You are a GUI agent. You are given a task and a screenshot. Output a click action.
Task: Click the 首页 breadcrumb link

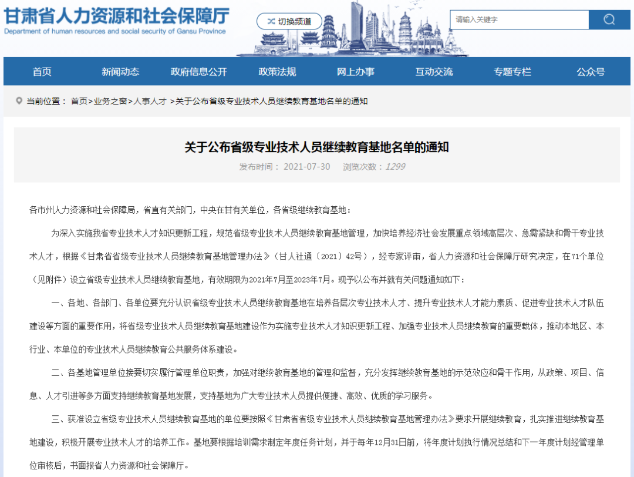79,101
